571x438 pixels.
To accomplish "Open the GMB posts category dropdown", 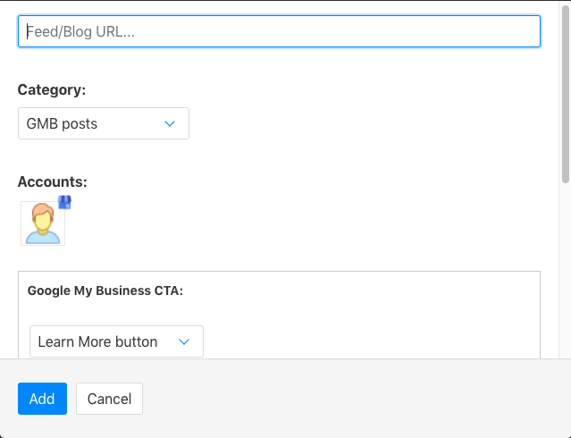I will click(x=103, y=123).
